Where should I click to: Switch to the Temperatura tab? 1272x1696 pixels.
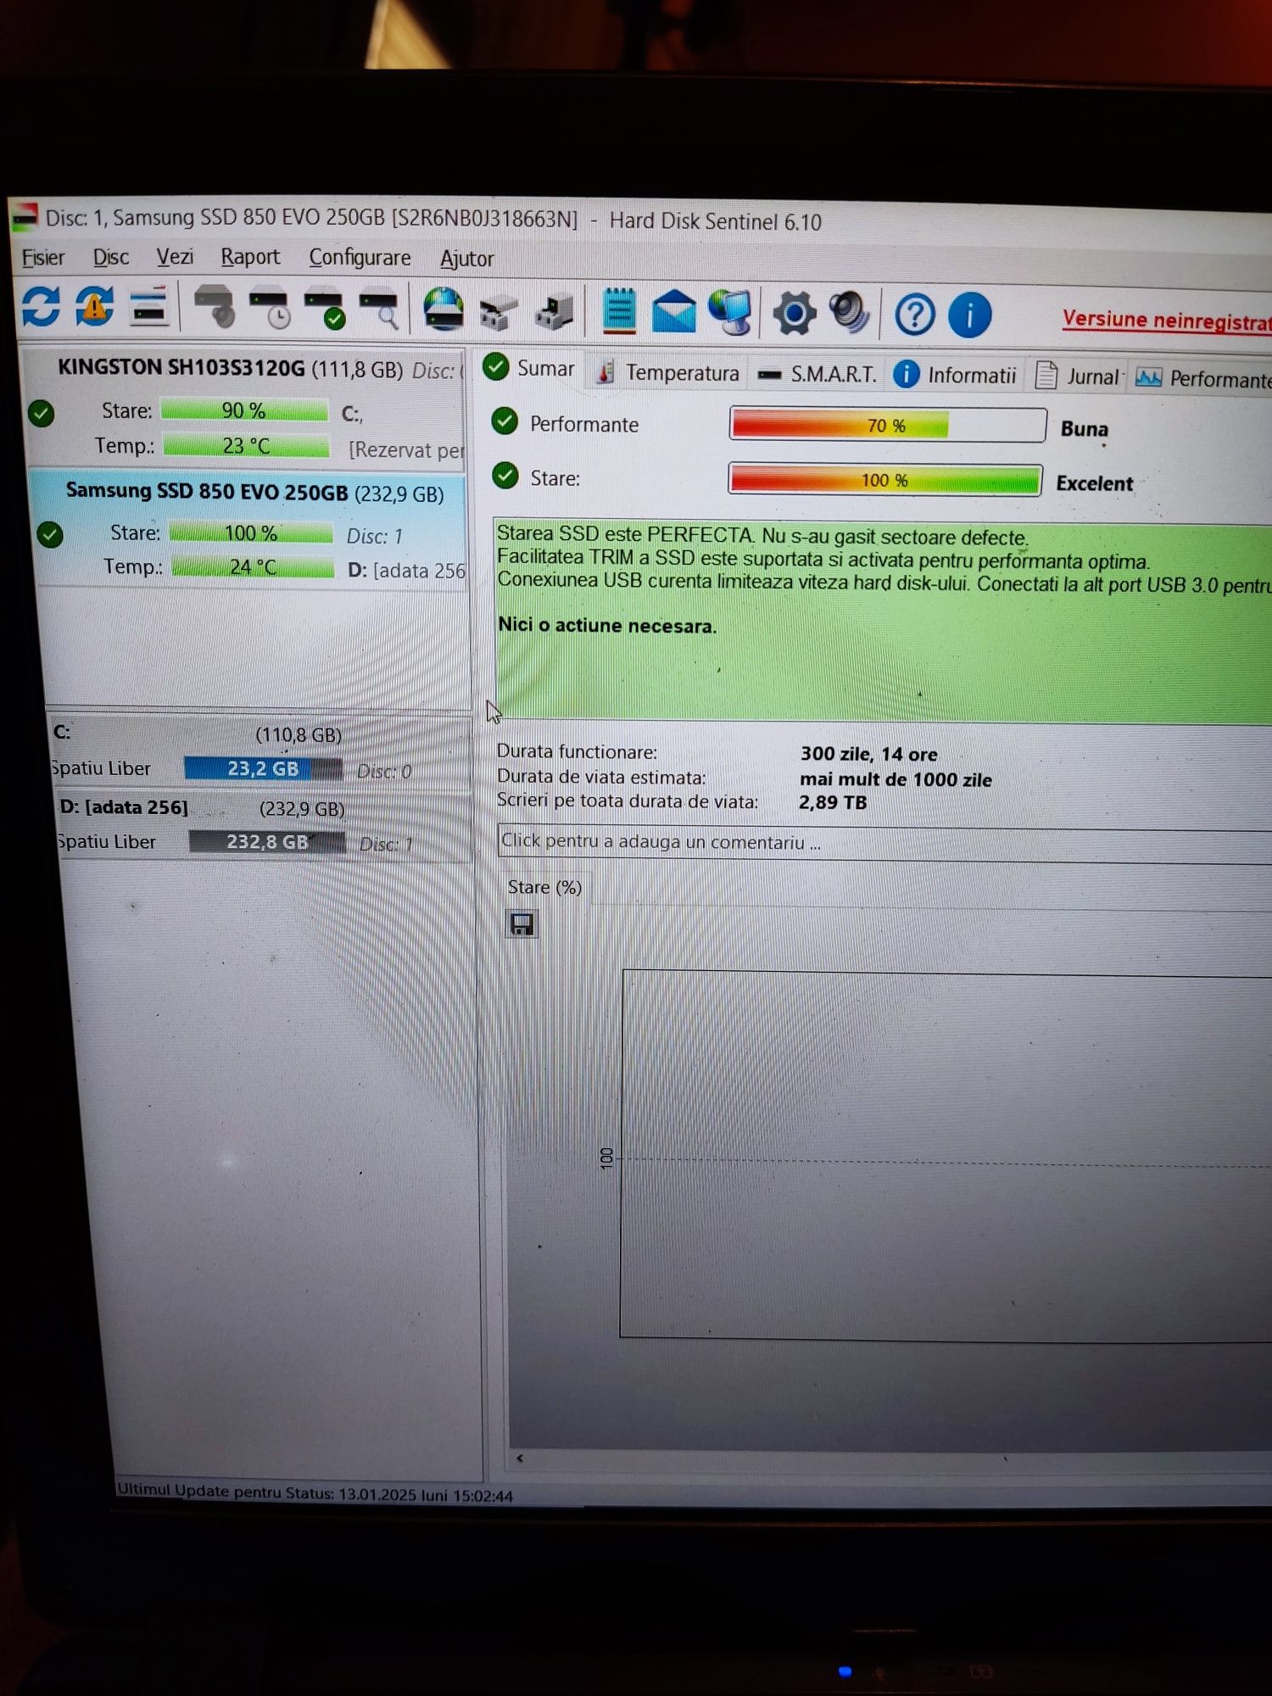tap(668, 373)
